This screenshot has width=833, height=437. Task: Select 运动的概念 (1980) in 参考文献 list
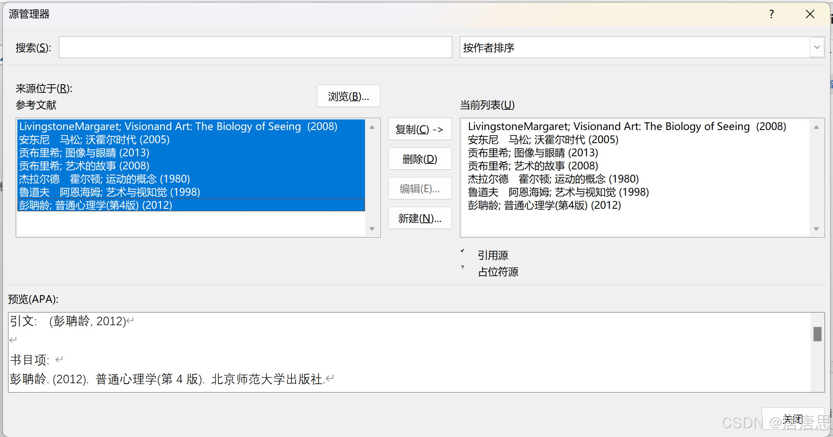pos(191,179)
